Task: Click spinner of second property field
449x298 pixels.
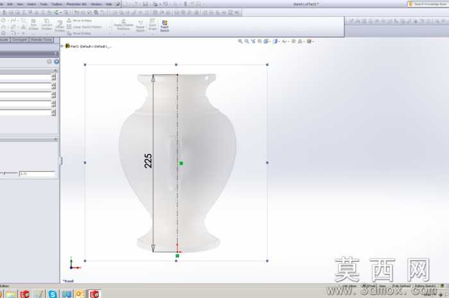Action: tap(53, 86)
